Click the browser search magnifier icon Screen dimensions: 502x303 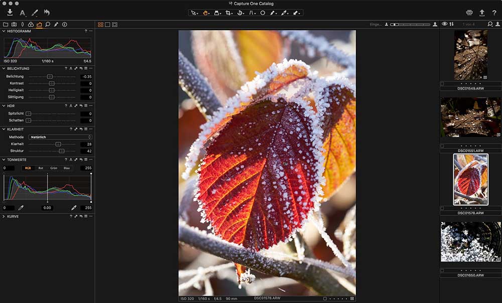click(490, 24)
